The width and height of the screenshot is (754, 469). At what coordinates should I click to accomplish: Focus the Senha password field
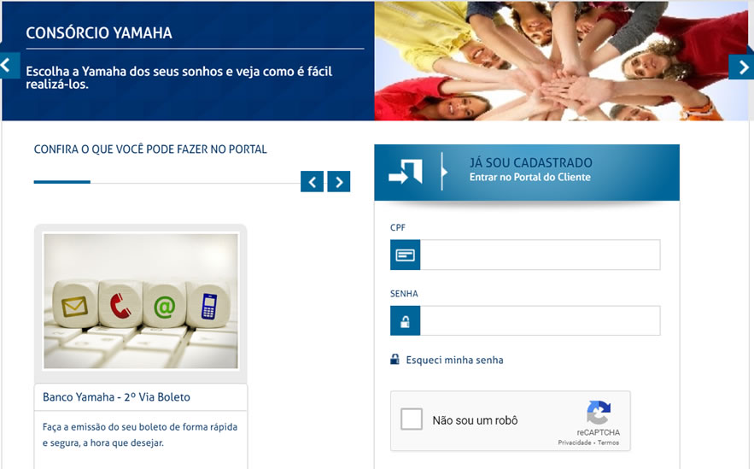tap(540, 320)
